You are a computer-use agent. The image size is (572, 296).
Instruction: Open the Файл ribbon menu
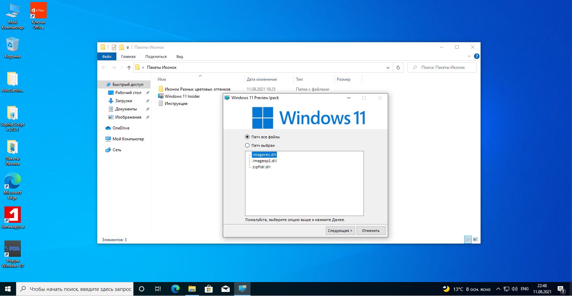tap(106, 57)
